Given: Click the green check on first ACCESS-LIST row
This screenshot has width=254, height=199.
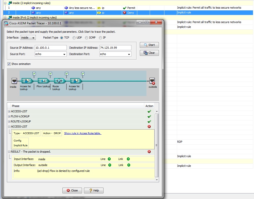Looking at the screenshot, I should [149, 112].
